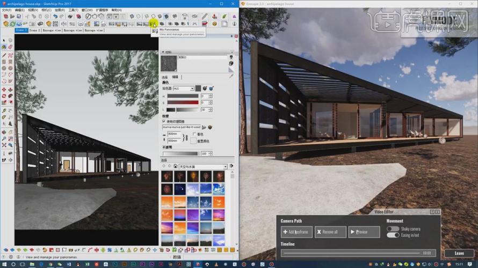The image size is (478, 268).
Task: Click the Home icon in materials browser
Action: point(175,166)
